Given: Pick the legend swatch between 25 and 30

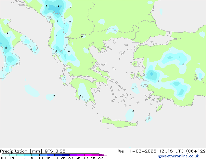Looking at the screenshot, I should tap(65, 155).
